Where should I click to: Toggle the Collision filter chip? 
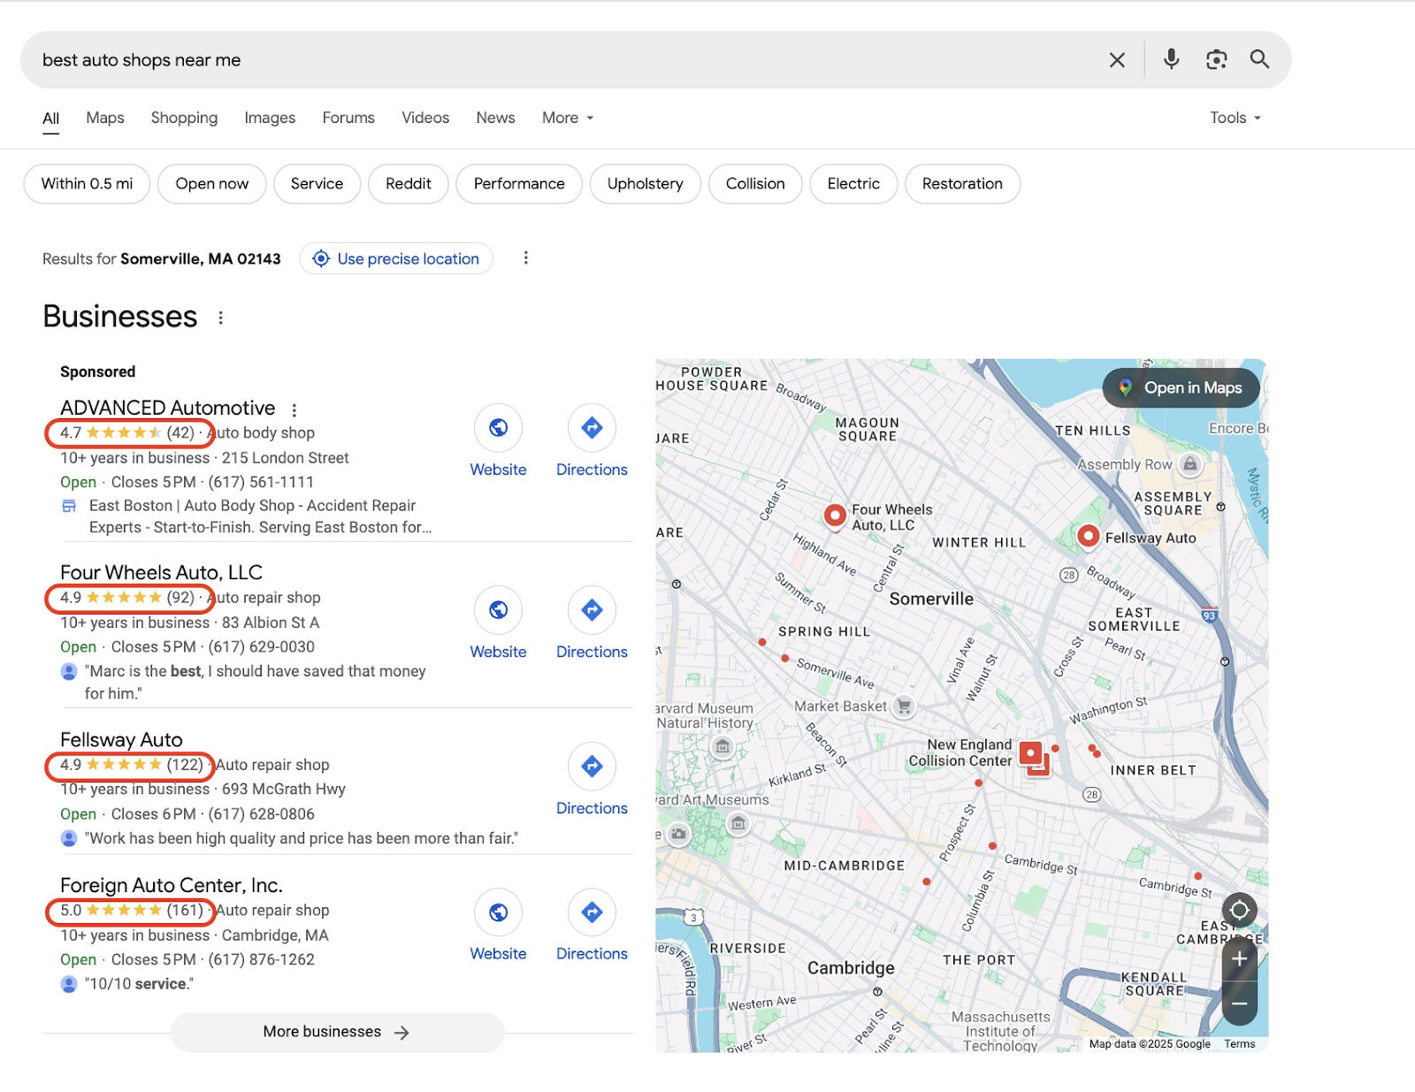click(755, 184)
